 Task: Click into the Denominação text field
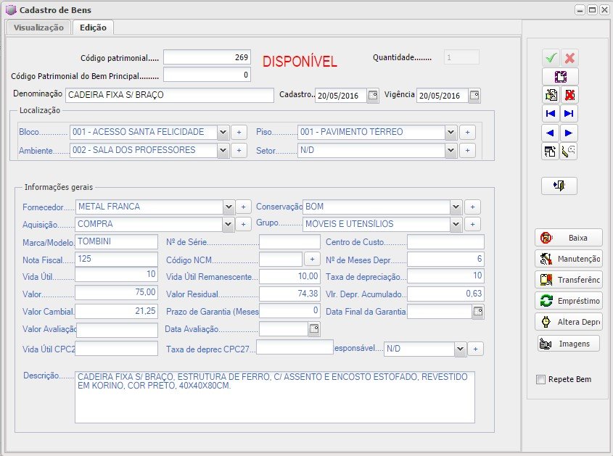169,95
